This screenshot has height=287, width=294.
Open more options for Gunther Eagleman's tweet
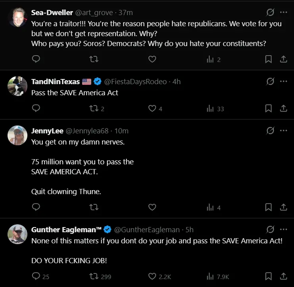click(283, 229)
